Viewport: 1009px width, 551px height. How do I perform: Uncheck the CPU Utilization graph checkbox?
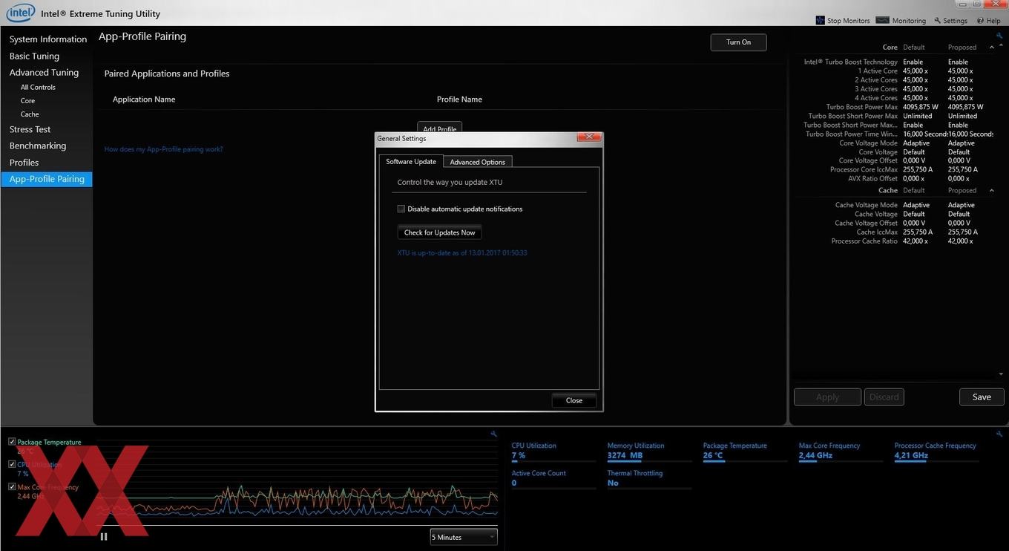[12, 464]
